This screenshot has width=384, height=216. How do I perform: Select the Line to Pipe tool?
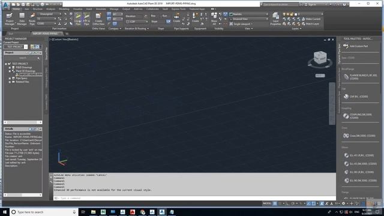(78, 19)
